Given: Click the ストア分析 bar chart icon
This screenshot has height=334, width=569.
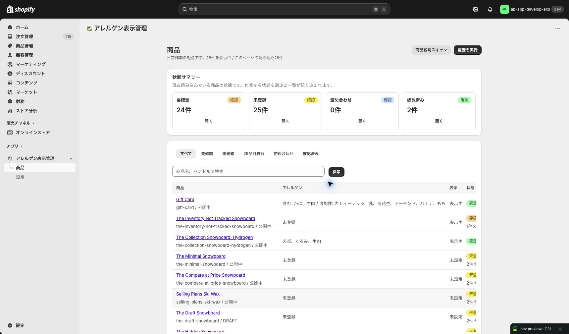Looking at the screenshot, I should click(10, 111).
